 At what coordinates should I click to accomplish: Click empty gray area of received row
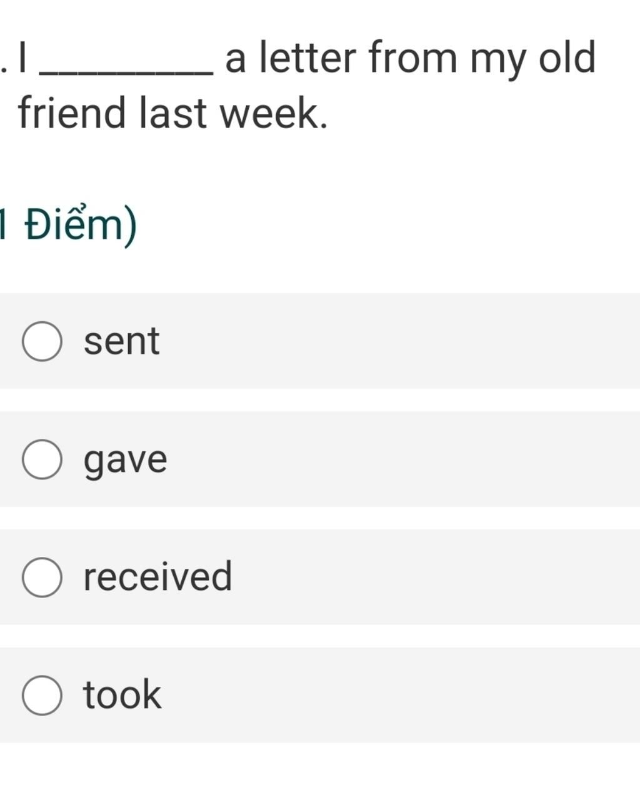[437, 577]
